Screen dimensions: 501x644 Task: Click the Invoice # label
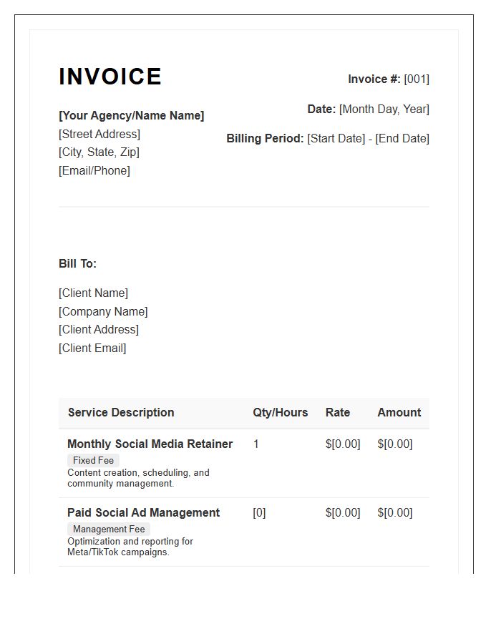coord(374,79)
